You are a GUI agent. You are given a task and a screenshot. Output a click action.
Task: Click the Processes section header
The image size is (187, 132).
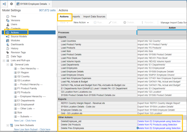click(97, 32)
